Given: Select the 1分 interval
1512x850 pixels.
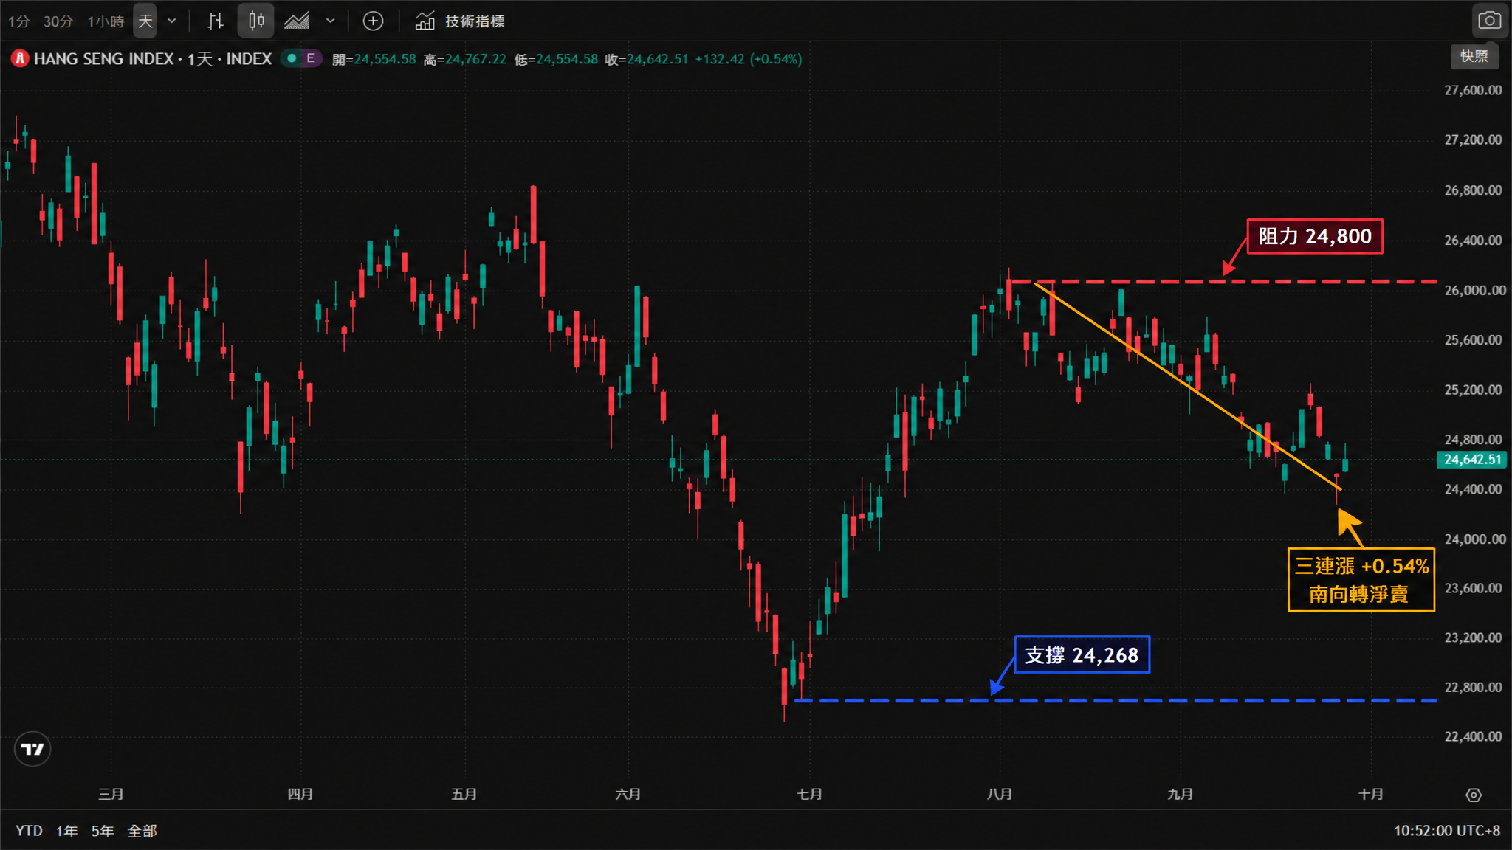Looking at the screenshot, I should coord(19,21).
